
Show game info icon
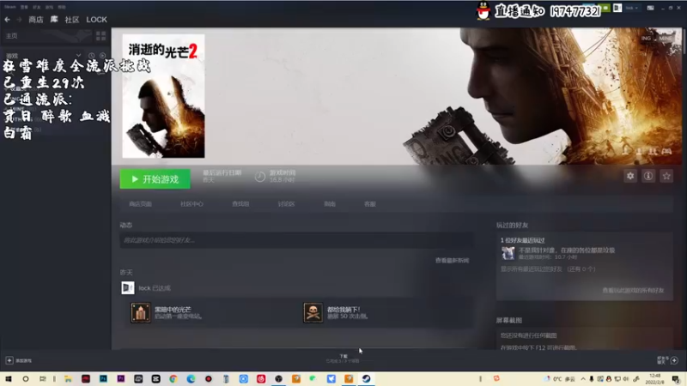tap(648, 176)
